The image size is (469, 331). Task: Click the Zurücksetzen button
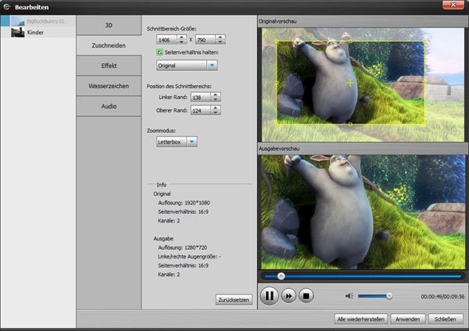tap(234, 300)
